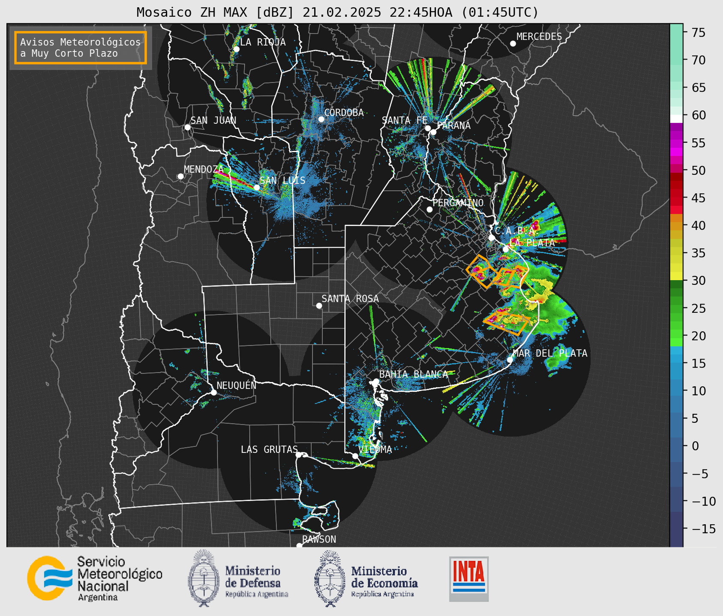This screenshot has width=723, height=616.
Task: Click the PARANA city label
Action: 453,126
